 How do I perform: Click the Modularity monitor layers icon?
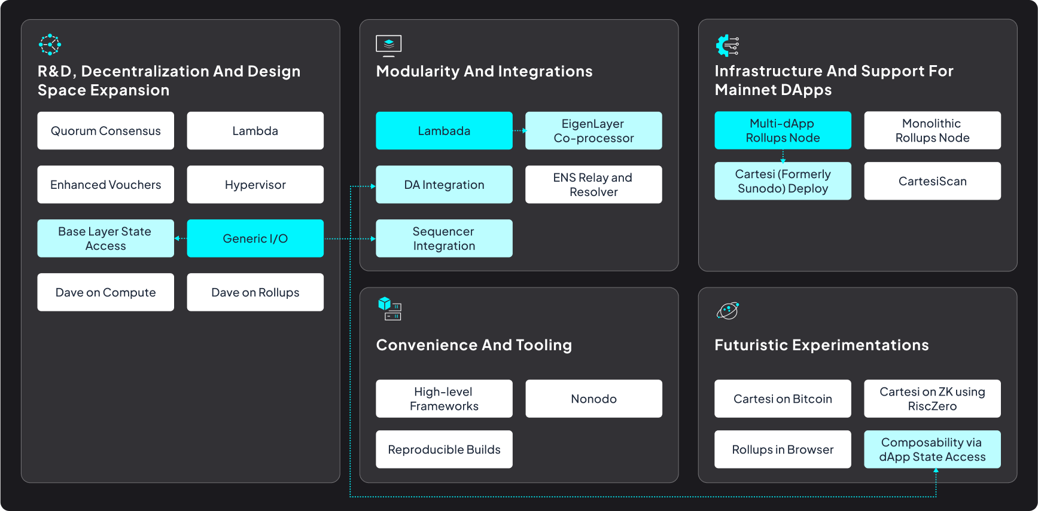[389, 45]
